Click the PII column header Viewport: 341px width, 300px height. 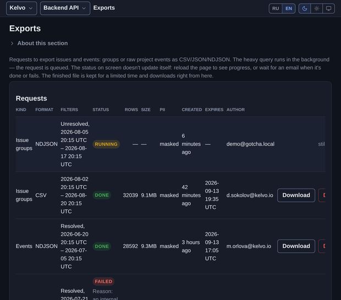pyautogui.click(x=162, y=109)
